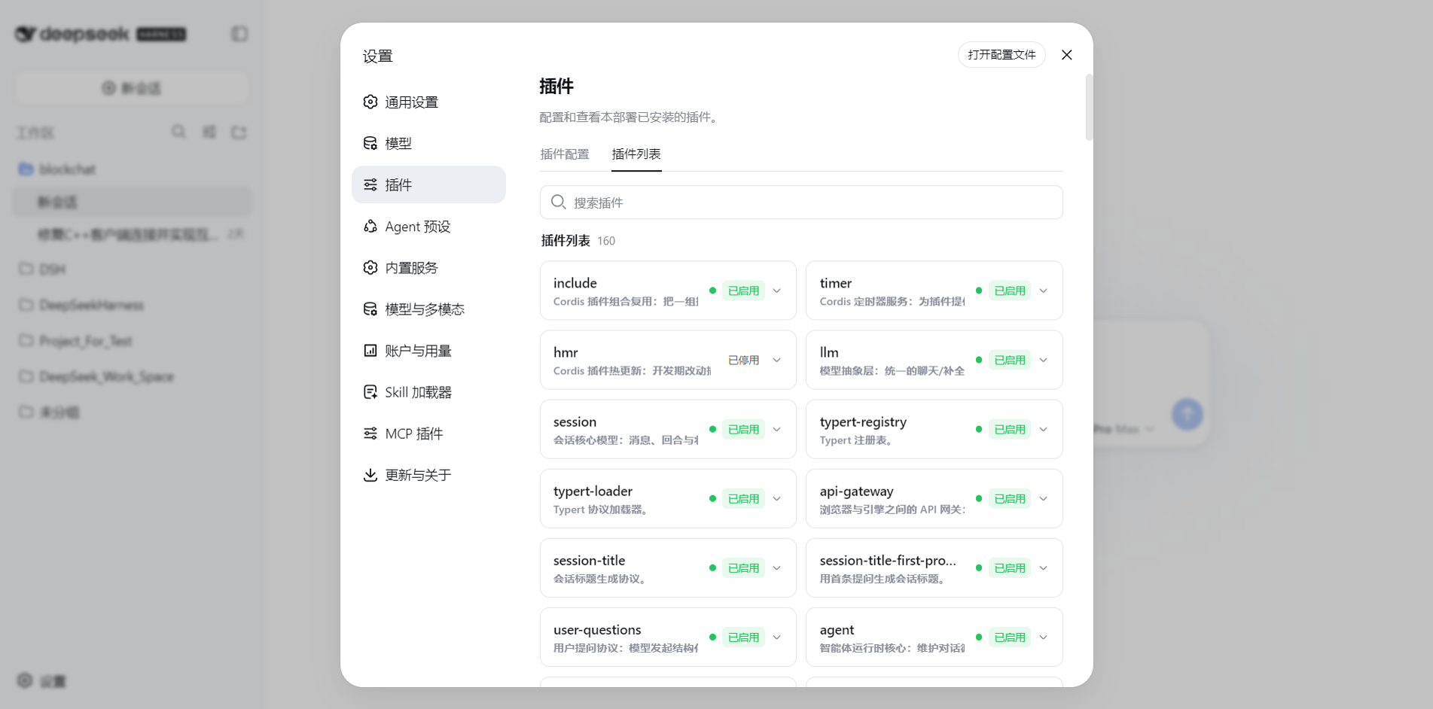This screenshot has height=709, width=1433.
Task: Open 更新与关于 section
Action: tap(428, 475)
